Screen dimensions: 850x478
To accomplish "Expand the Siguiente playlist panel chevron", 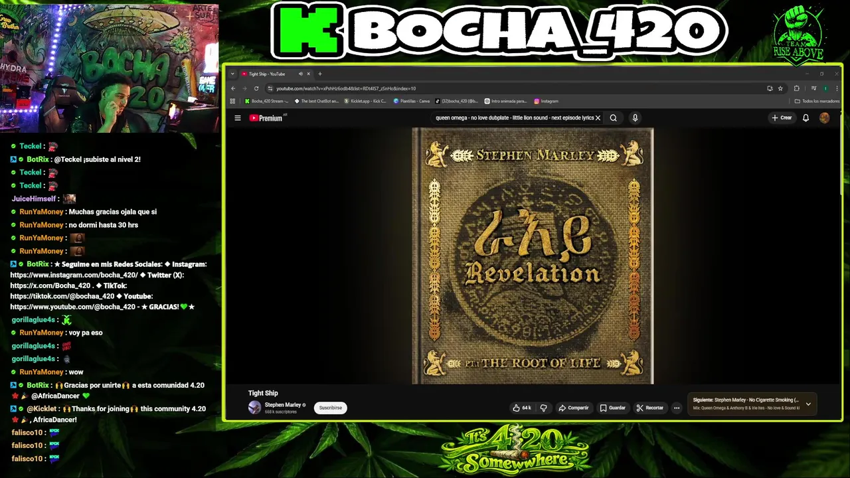I will pyautogui.click(x=808, y=404).
